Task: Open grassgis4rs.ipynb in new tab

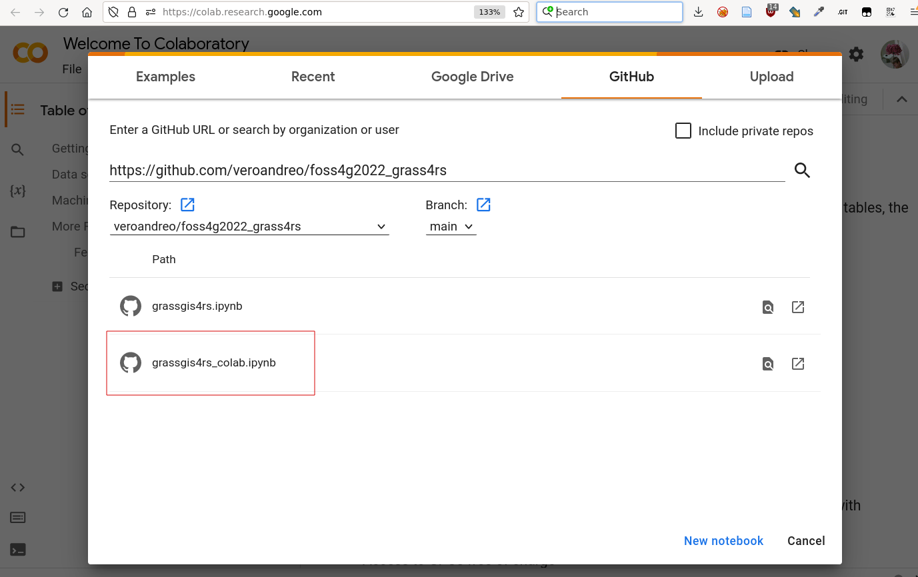Action: (x=798, y=307)
